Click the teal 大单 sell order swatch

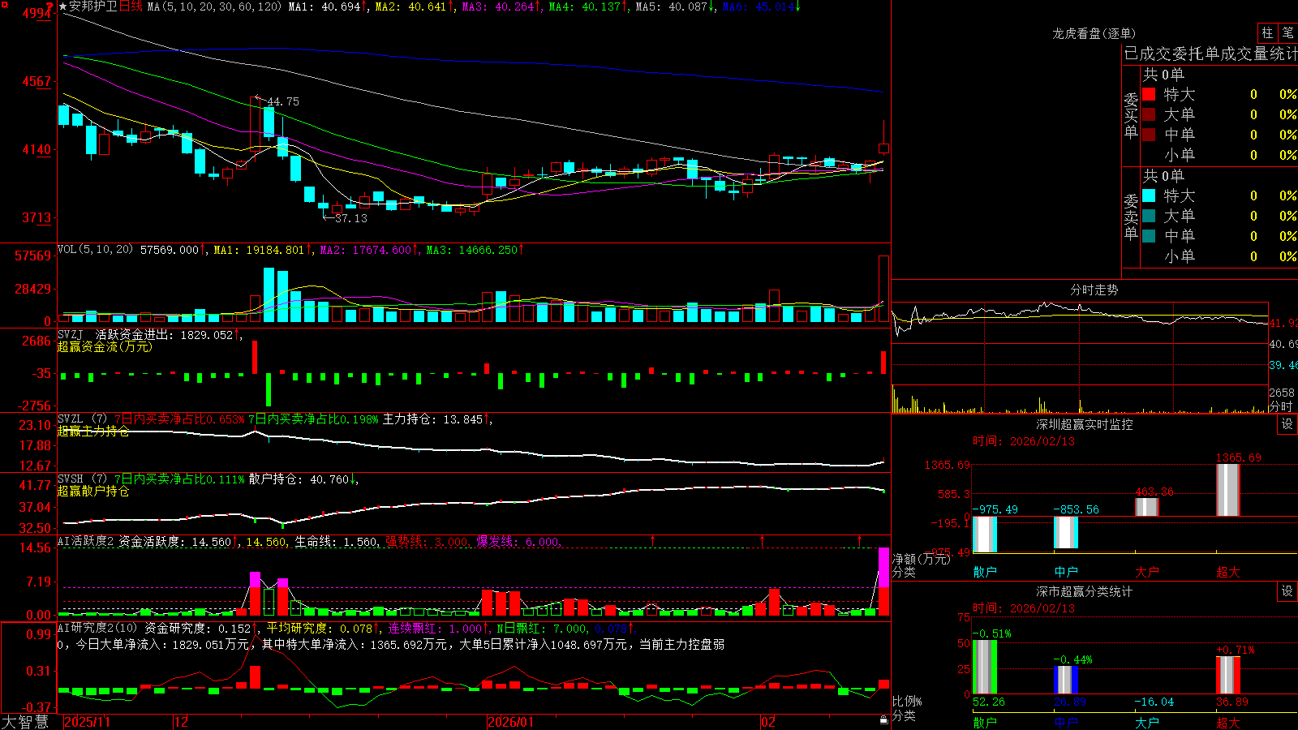coord(1149,216)
